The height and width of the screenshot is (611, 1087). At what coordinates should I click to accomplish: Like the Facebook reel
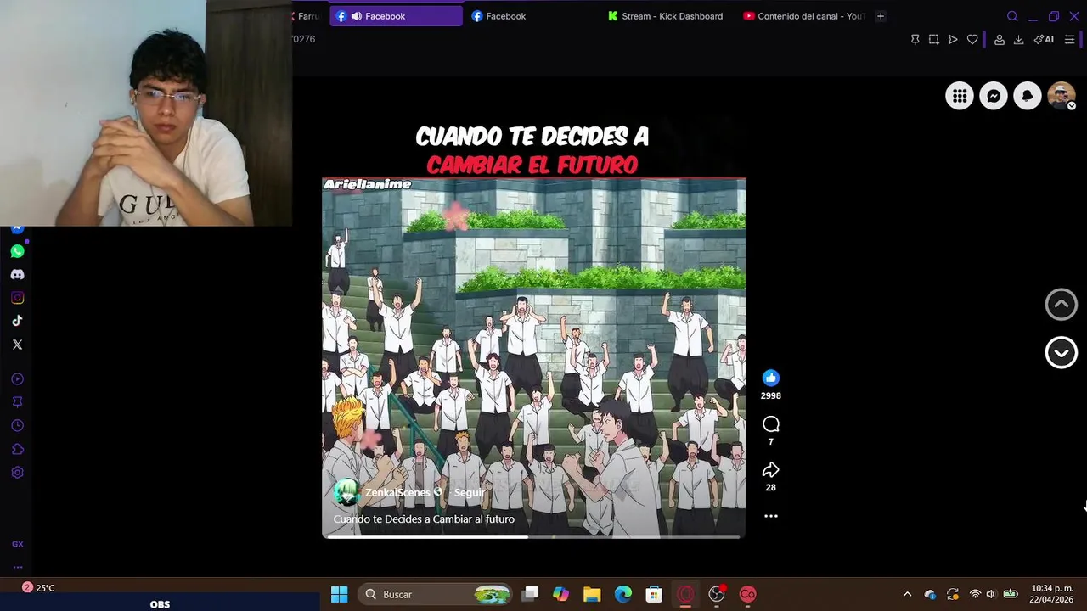pyautogui.click(x=770, y=378)
